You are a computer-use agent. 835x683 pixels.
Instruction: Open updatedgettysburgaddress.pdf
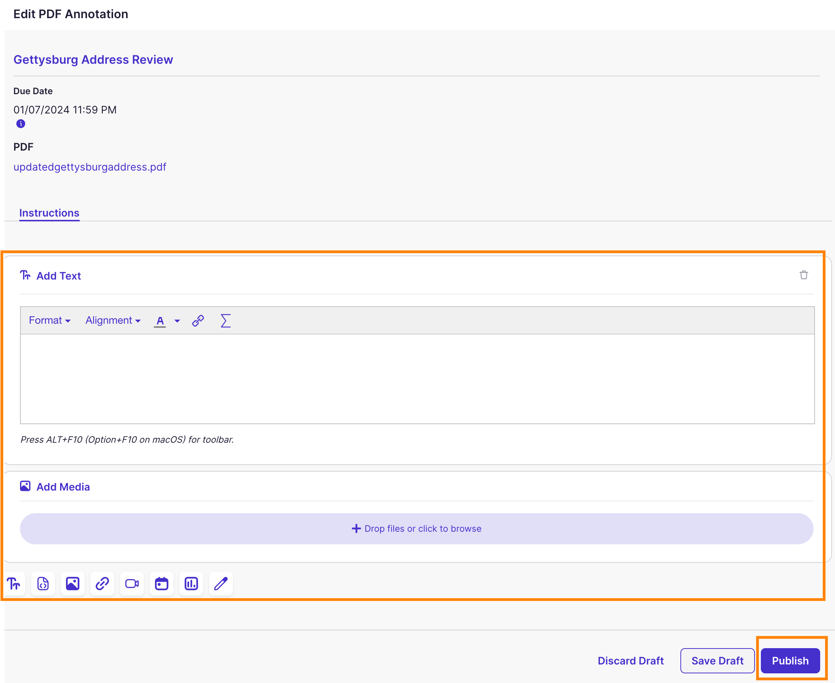(90, 167)
